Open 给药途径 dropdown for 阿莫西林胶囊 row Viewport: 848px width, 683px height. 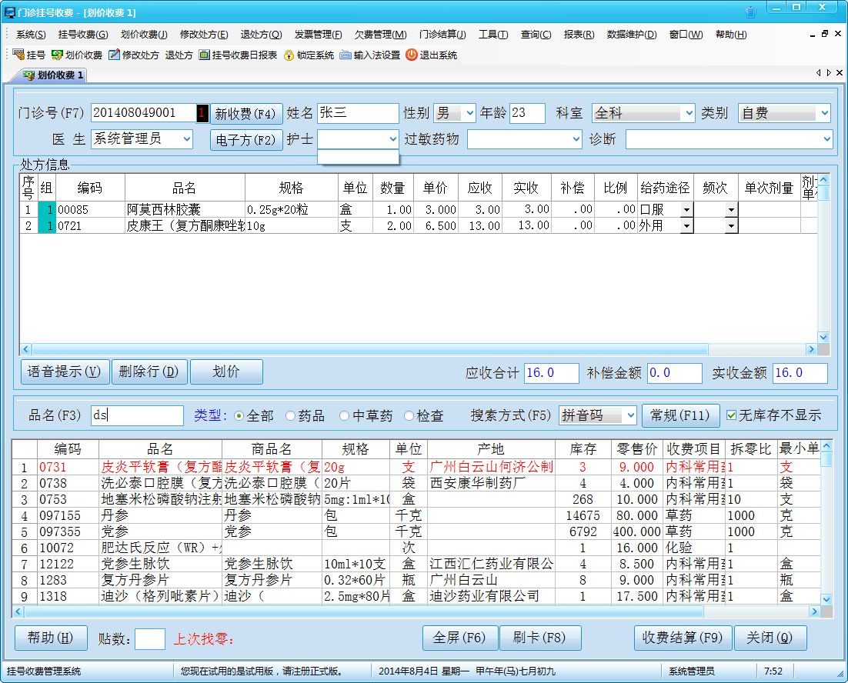(x=686, y=210)
